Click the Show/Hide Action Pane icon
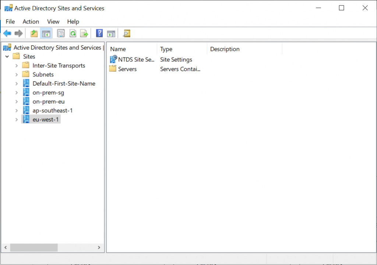Viewport: 377px width, 265px height. tap(111, 33)
